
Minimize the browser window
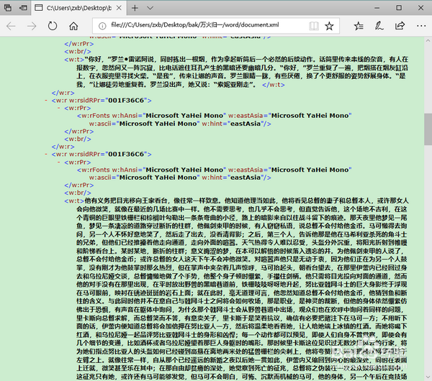click(377, 8)
